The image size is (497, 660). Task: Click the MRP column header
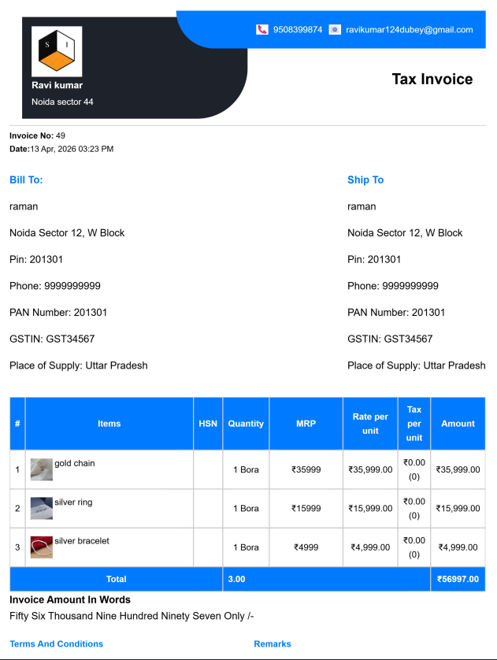pos(306,424)
